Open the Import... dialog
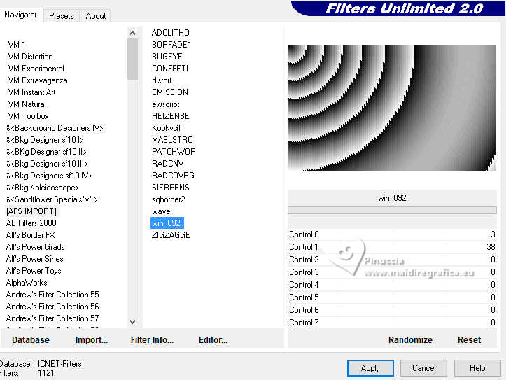The width and height of the screenshot is (506, 380). click(92, 340)
